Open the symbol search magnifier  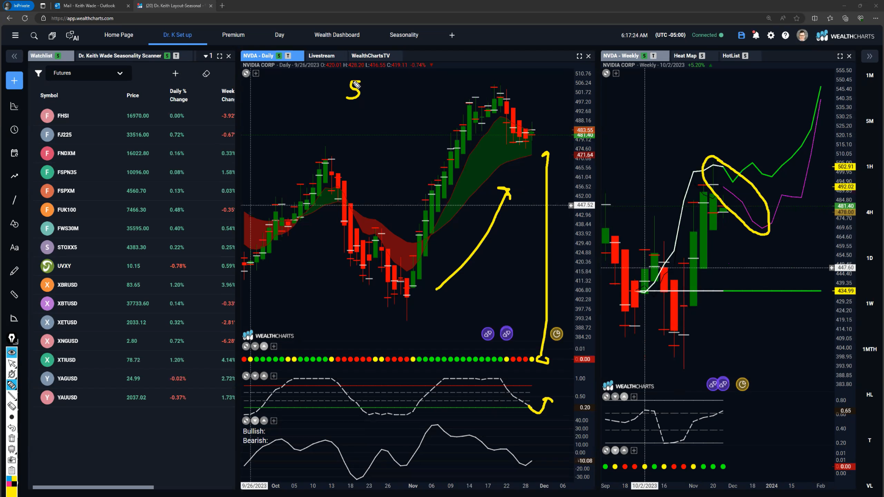(34, 35)
